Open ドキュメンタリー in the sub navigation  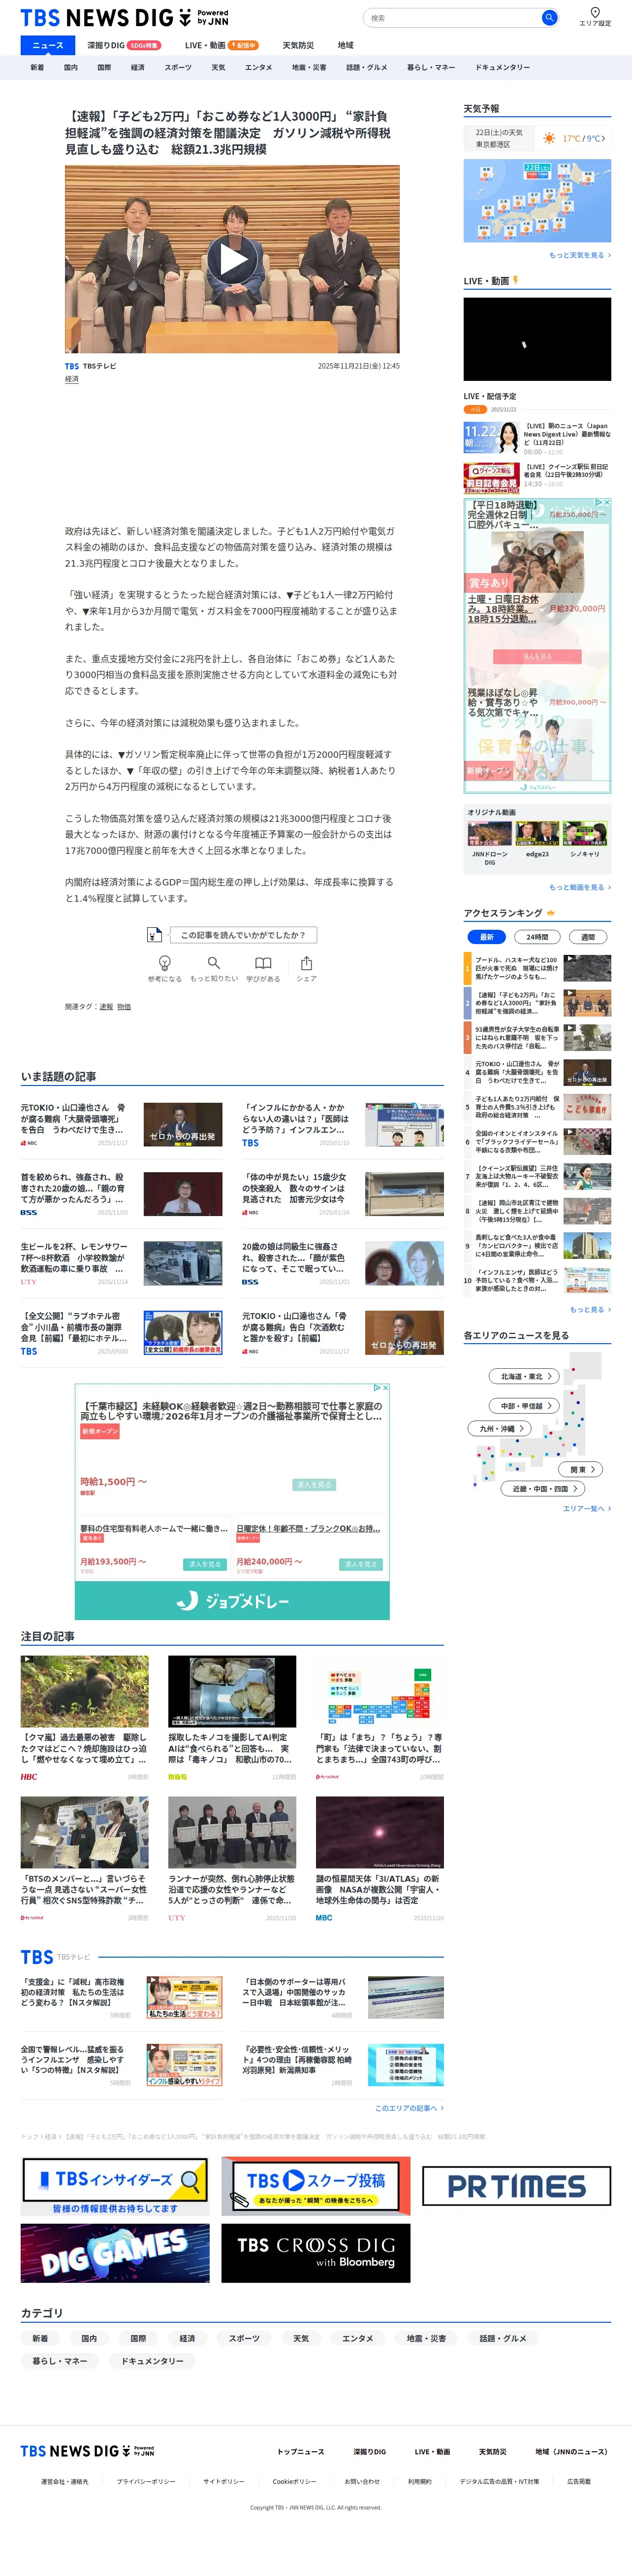click(x=502, y=67)
